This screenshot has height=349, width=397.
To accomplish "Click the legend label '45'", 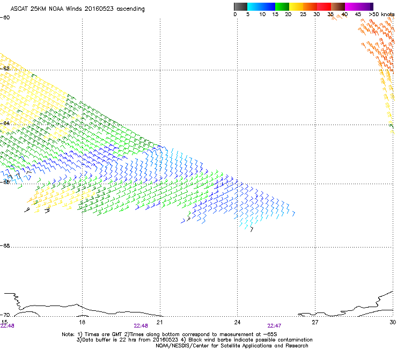I will 358,14.
